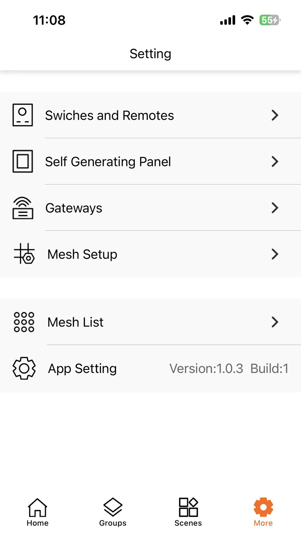301x535 pixels.
Task: Select the Mesh Setup label
Action: (82, 255)
